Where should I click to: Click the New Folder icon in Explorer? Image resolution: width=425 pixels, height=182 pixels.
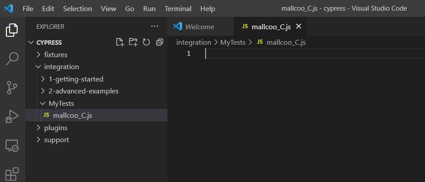tap(133, 42)
